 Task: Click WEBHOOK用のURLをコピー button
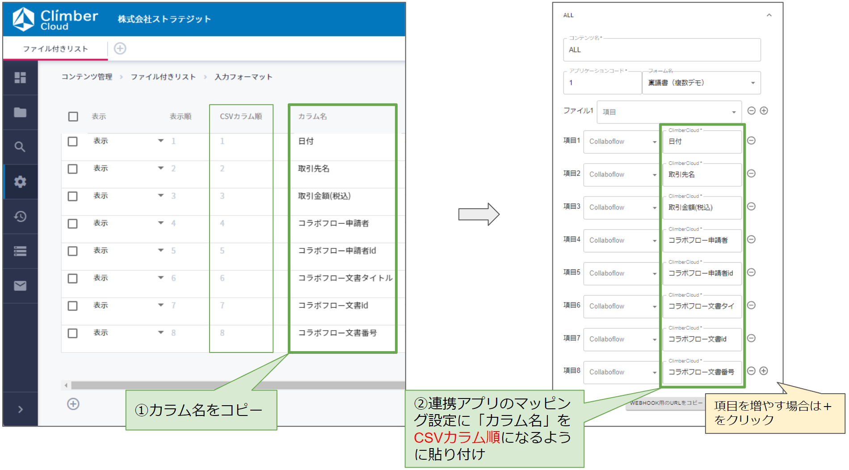coord(666,403)
